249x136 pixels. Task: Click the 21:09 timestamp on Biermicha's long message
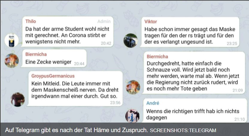[238, 90]
